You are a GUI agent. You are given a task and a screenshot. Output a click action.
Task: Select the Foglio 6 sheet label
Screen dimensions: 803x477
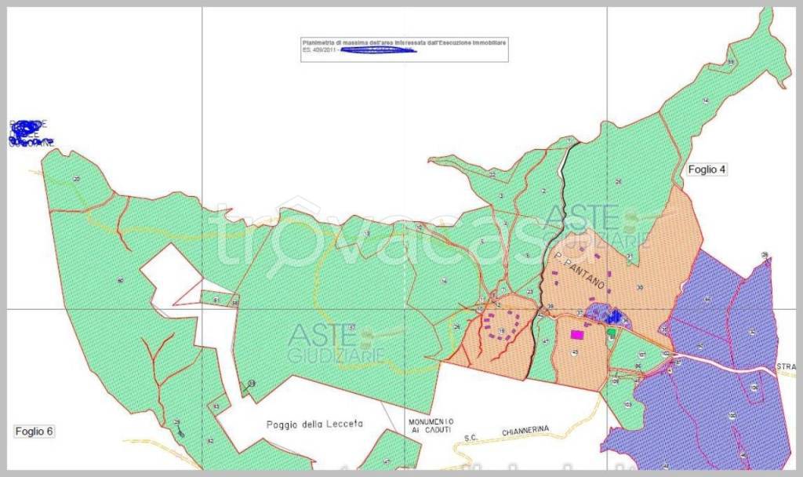pyautogui.click(x=34, y=431)
